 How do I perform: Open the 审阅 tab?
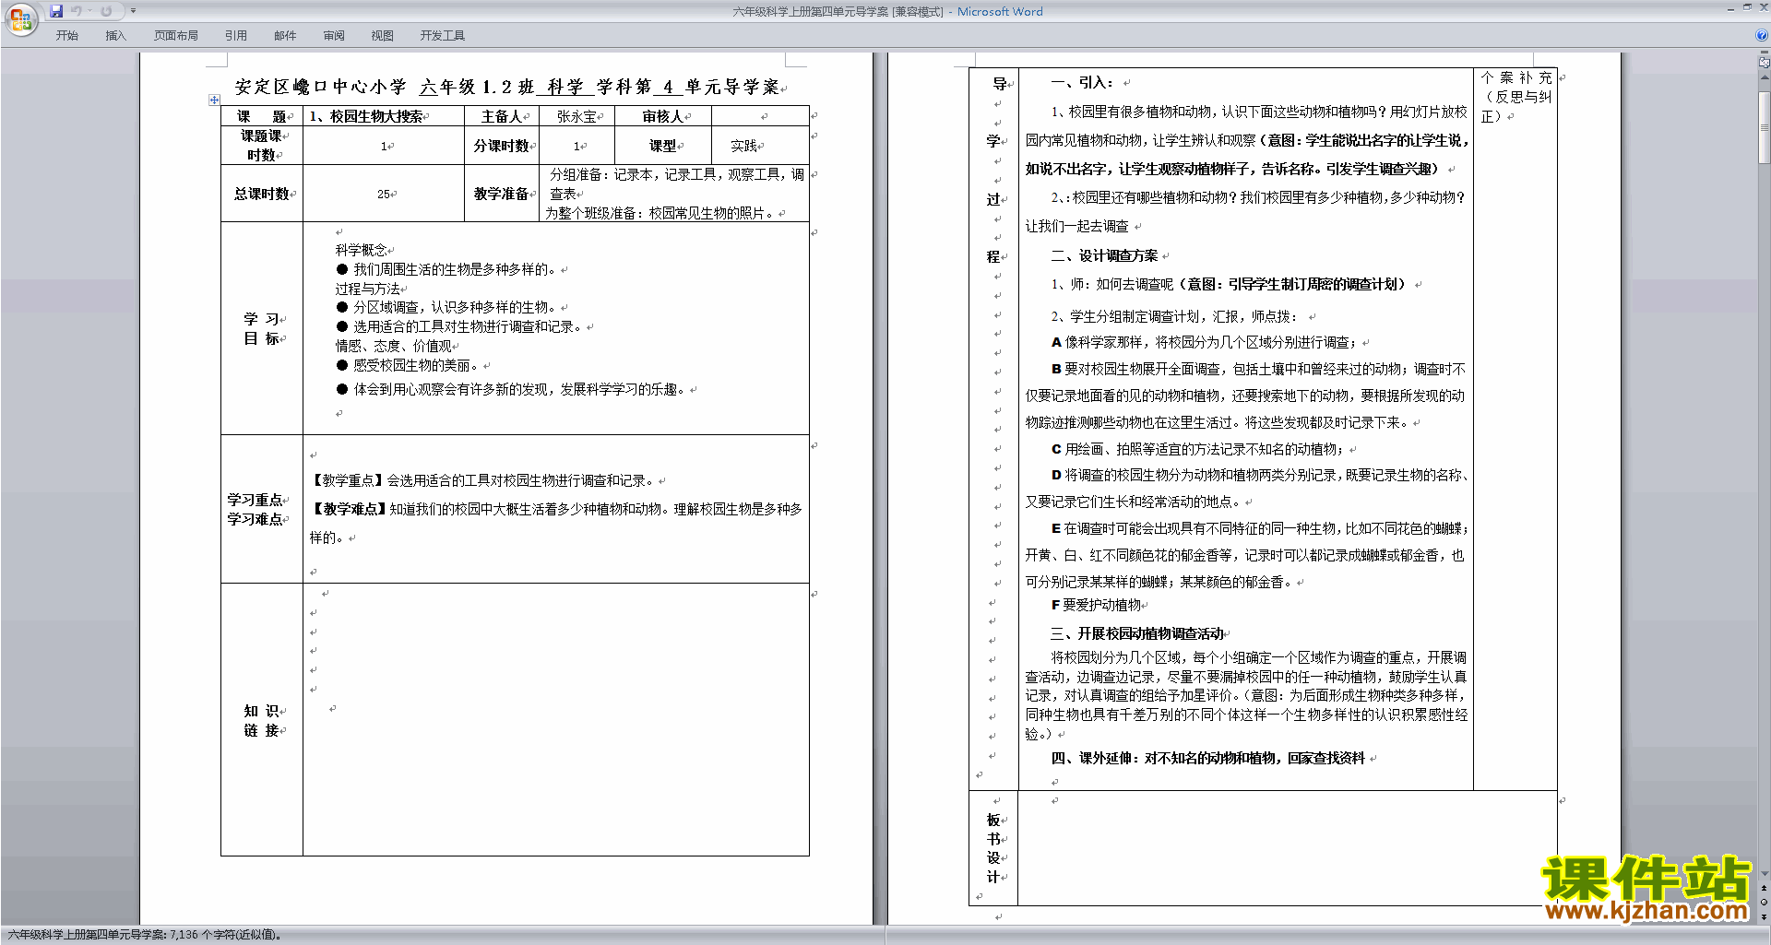[334, 35]
